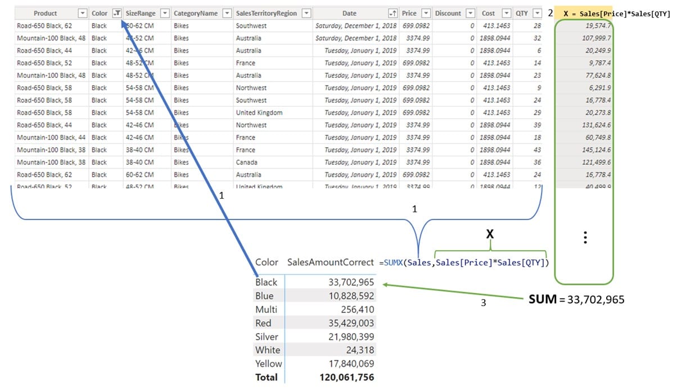The image size is (686, 391).
Task: Click the Date column header text
Action: [x=349, y=13]
